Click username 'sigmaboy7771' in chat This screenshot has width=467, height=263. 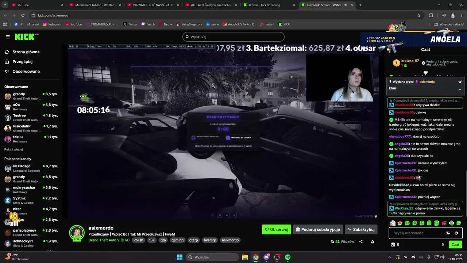[400, 136]
